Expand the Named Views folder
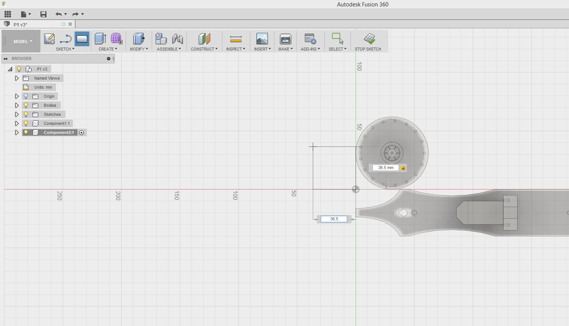This screenshot has width=569, height=326. click(17, 78)
